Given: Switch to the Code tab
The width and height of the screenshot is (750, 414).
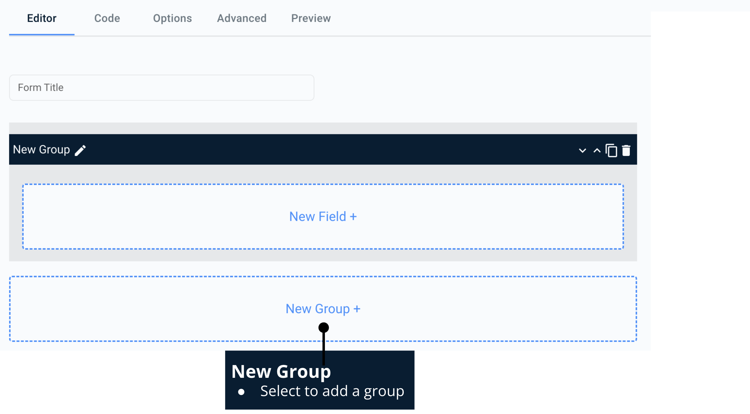Looking at the screenshot, I should pos(107,18).
